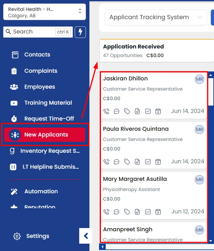
Task: Open notes icon on Paula Riveros card
Action: pos(137,162)
